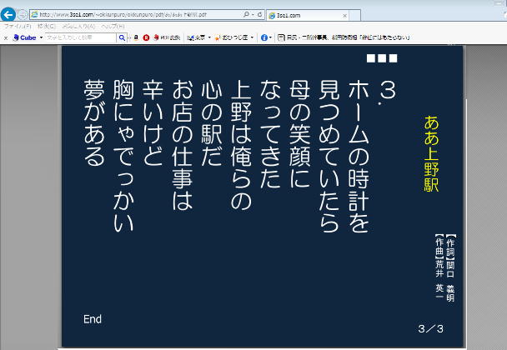Click the horoscope (おひつじ座) toolbar button

point(232,37)
